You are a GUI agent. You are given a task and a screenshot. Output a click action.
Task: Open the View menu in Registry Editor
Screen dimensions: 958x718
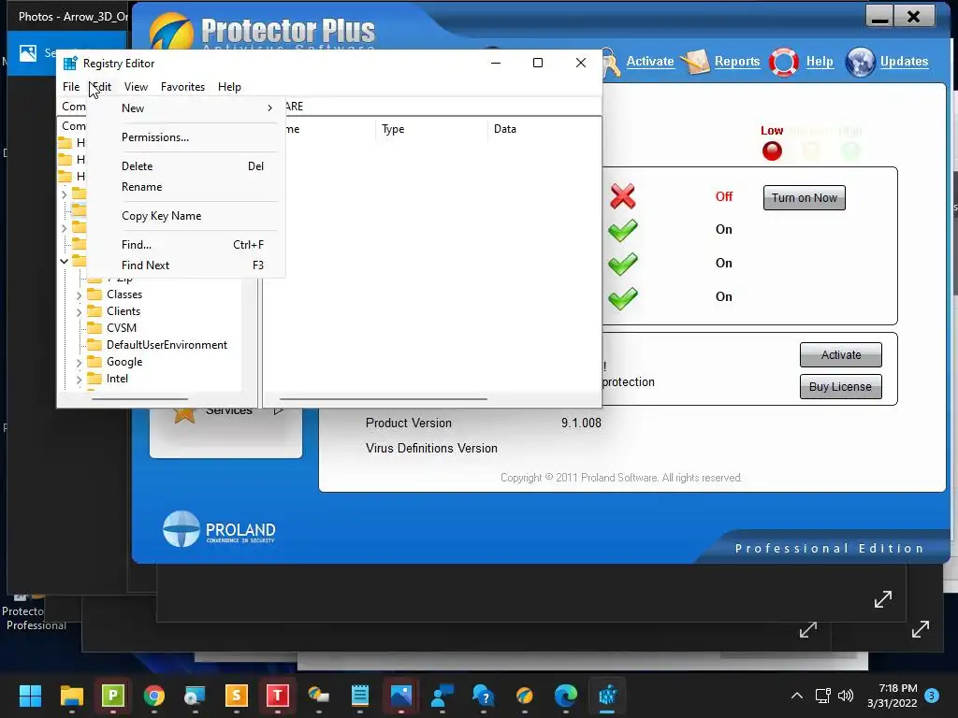tap(136, 87)
